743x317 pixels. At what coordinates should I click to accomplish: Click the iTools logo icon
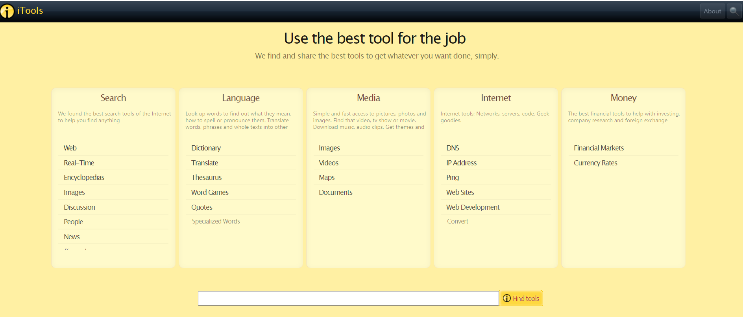pos(7,11)
